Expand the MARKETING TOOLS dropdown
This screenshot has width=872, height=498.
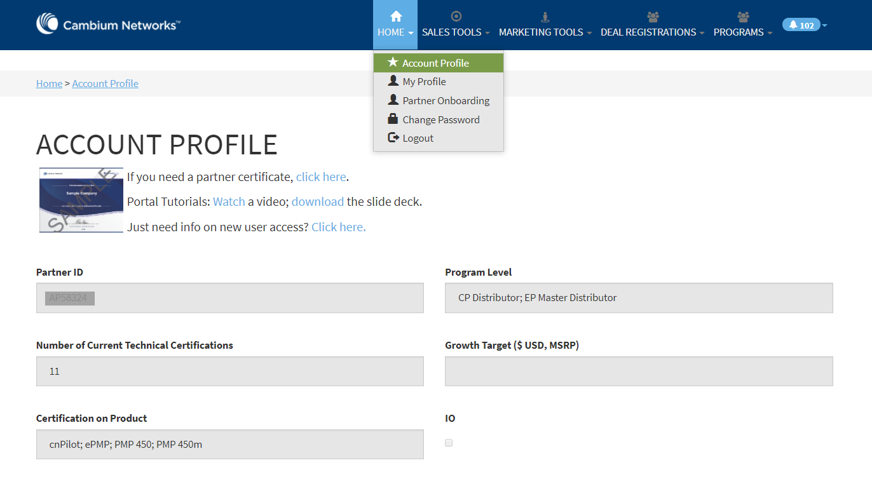[x=545, y=32]
